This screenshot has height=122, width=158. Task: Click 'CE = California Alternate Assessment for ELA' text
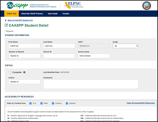98,116
